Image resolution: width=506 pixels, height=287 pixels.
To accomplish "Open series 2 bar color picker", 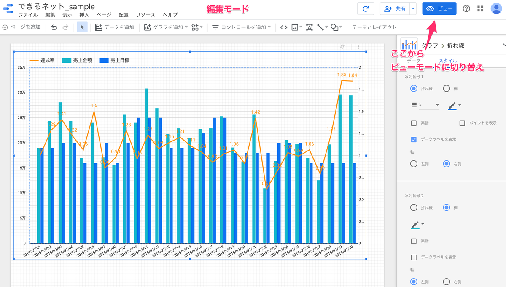I will click(417, 225).
